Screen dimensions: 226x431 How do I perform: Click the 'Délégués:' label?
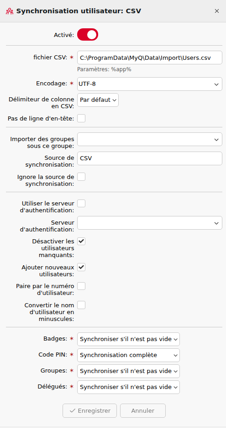(x=52, y=387)
